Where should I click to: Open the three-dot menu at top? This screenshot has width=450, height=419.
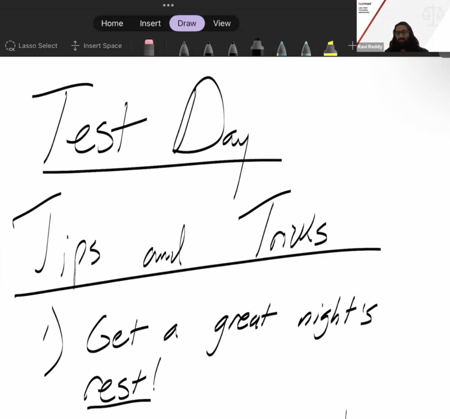[x=168, y=5]
